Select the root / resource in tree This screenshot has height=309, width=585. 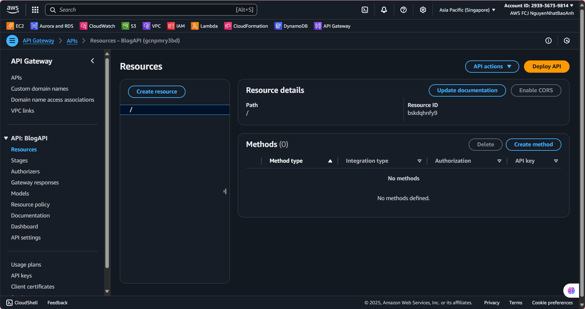tap(175, 110)
